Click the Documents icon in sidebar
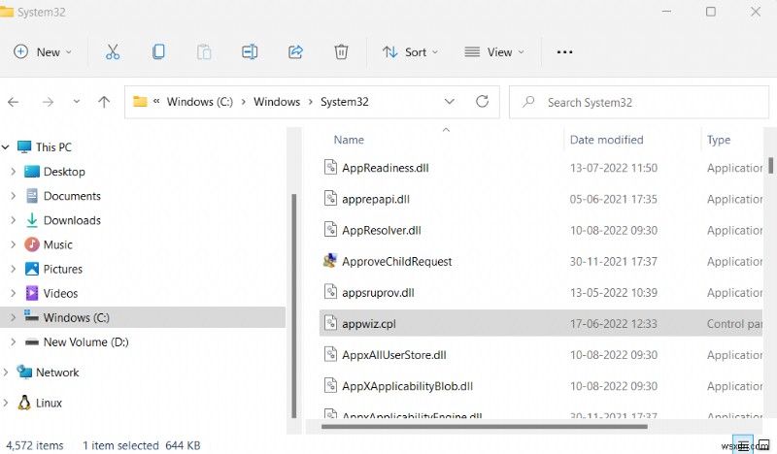The image size is (777, 454). point(32,196)
